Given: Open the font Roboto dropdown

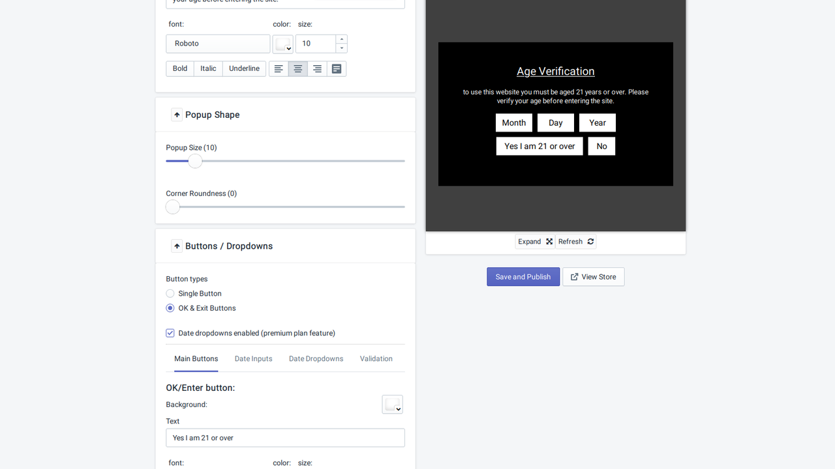Looking at the screenshot, I should point(218,44).
